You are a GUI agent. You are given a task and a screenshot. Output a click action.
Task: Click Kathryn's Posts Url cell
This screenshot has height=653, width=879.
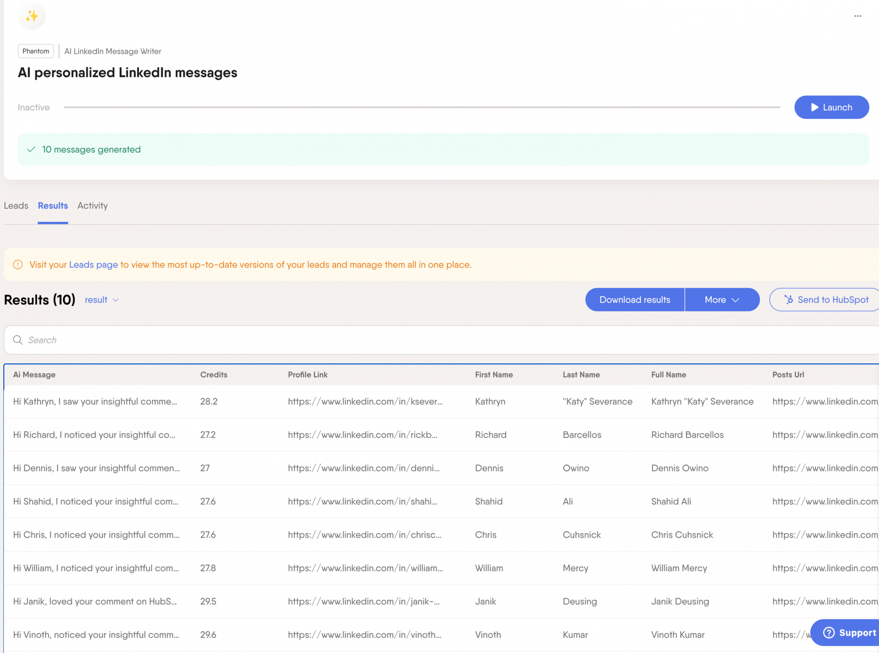825,401
